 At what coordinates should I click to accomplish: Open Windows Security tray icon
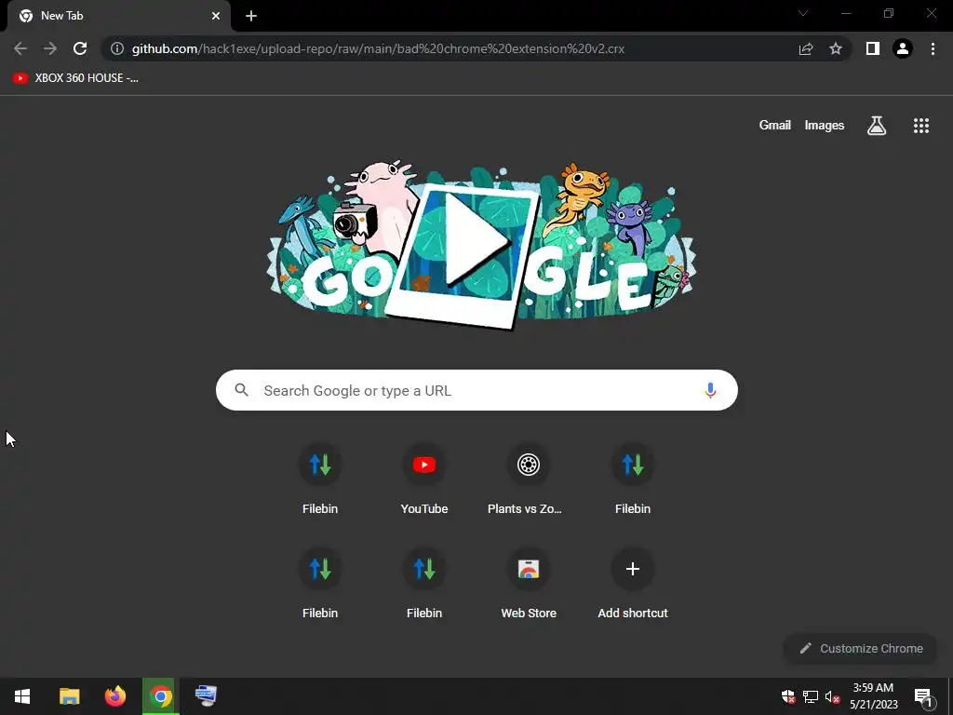788,696
